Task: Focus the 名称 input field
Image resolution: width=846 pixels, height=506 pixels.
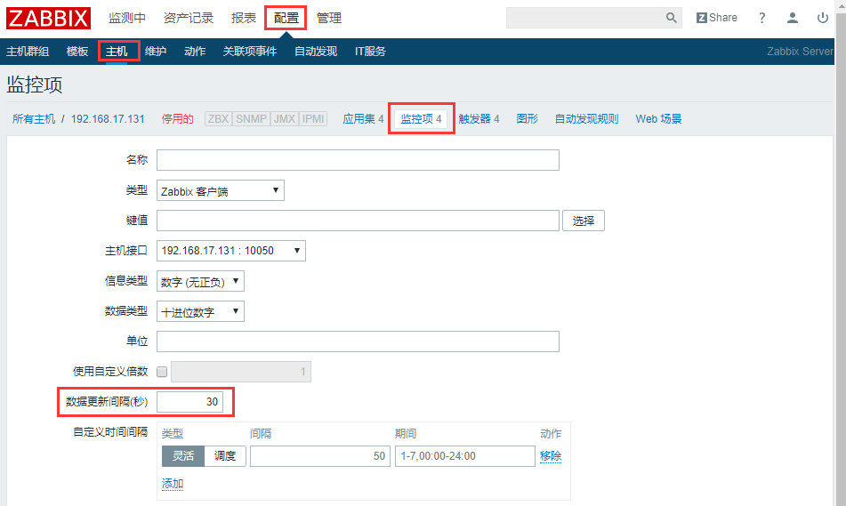Action: tap(358, 160)
